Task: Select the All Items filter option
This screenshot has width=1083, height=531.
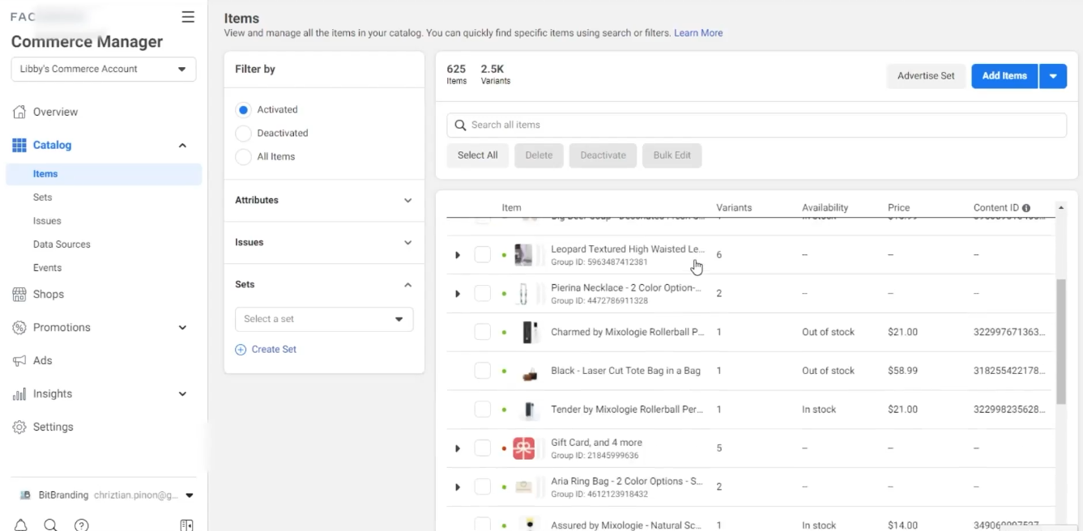Action: pyautogui.click(x=243, y=157)
